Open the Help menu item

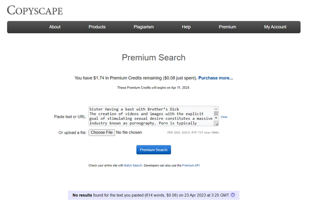186,27
